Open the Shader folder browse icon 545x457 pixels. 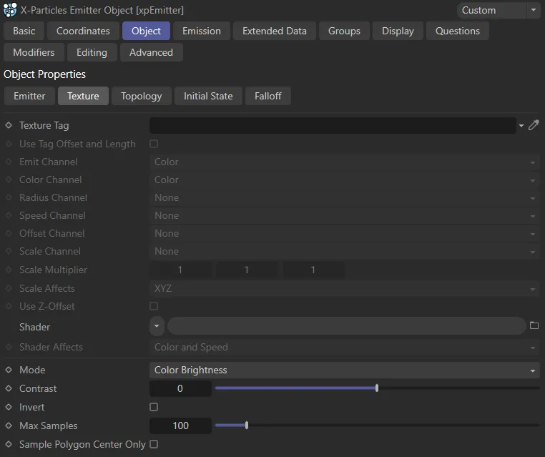click(x=534, y=325)
